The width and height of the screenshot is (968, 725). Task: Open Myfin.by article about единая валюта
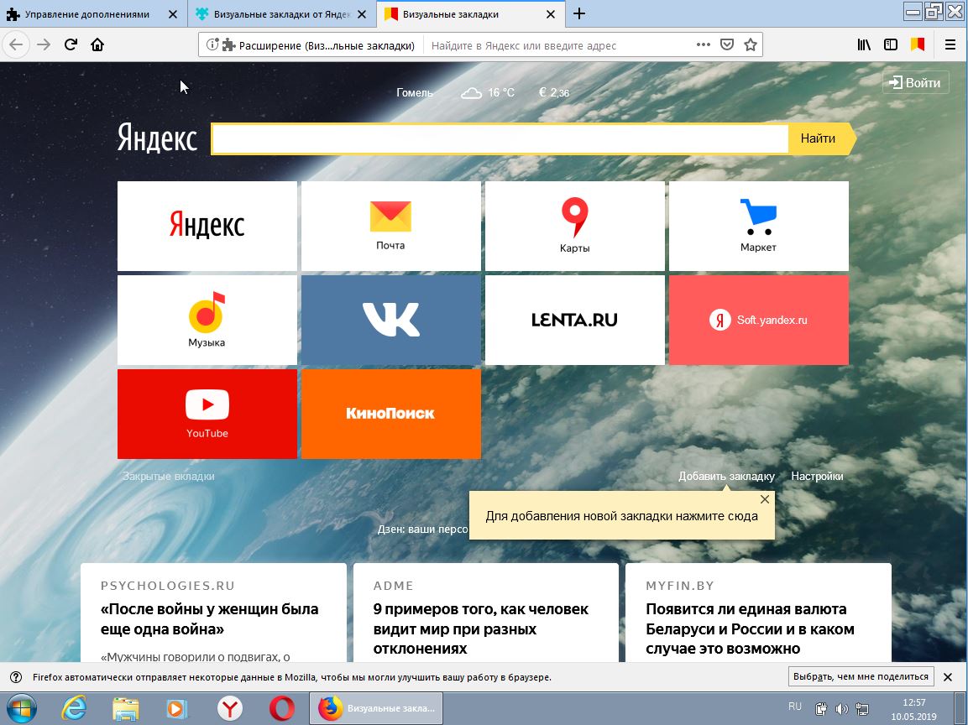pyautogui.click(x=758, y=613)
